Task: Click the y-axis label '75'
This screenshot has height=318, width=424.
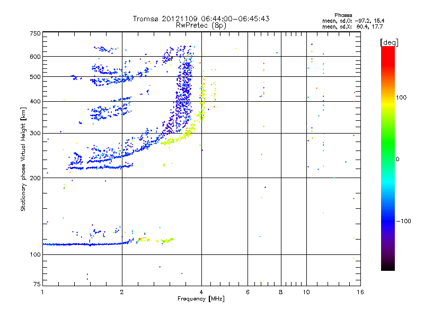Action: 37,284
